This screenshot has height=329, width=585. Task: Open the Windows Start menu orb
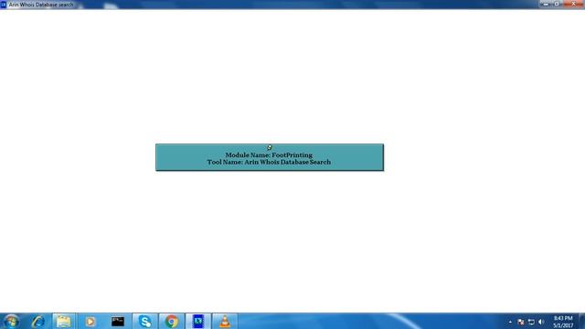click(11, 321)
